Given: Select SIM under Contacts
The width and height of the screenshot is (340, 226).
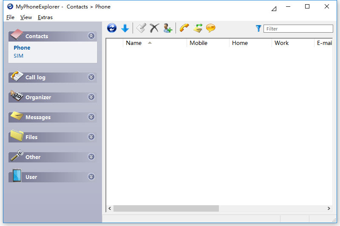Looking at the screenshot, I should pos(18,56).
